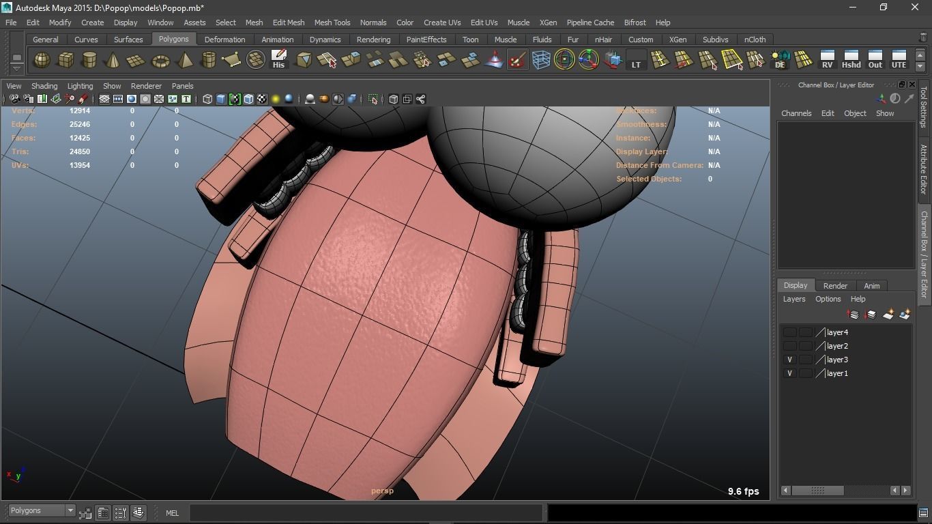Screen dimensions: 932x524
Task: Toggle display type box of layer3
Action: click(x=806, y=360)
